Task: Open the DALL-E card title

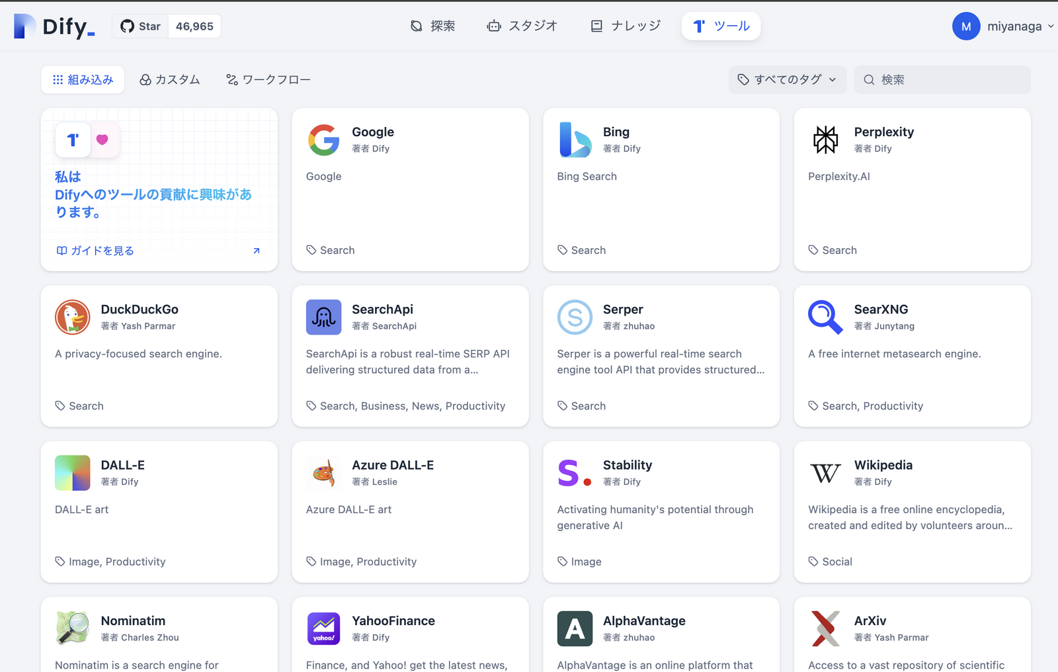Action: [123, 465]
